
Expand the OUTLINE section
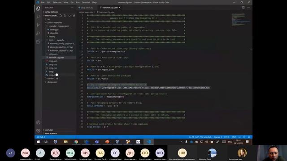49,130
